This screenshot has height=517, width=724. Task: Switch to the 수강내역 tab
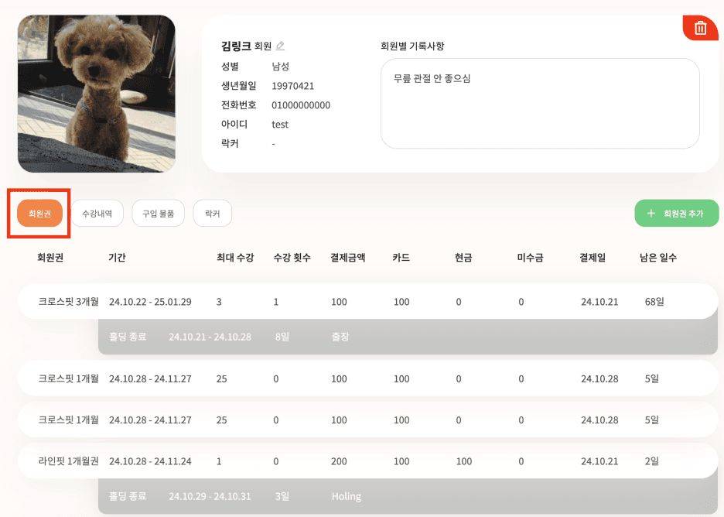[x=97, y=214]
